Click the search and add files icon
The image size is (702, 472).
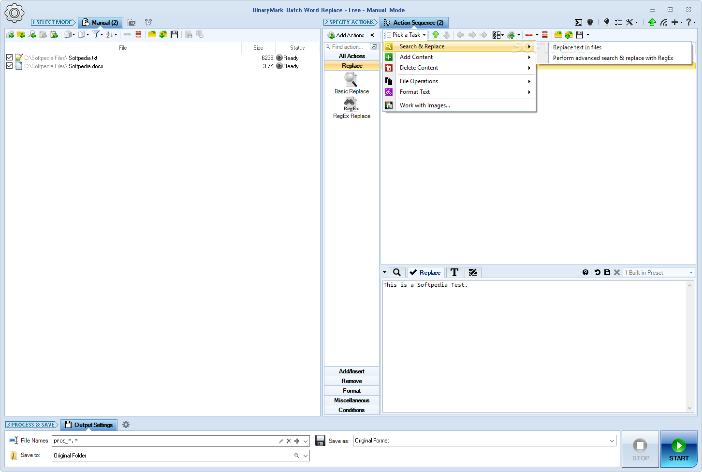click(x=32, y=35)
